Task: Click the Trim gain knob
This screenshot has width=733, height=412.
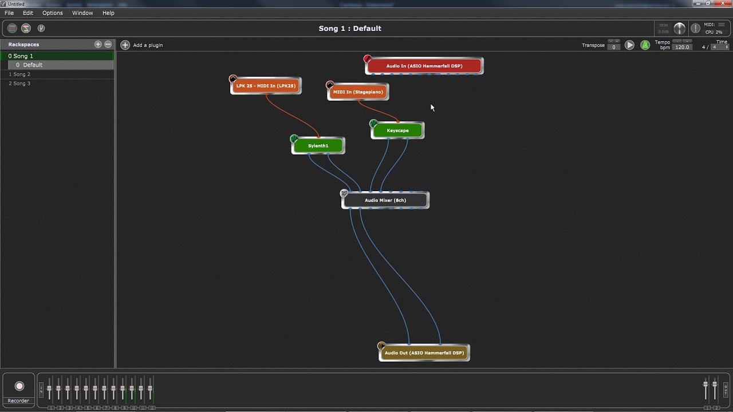Action: tap(679, 28)
